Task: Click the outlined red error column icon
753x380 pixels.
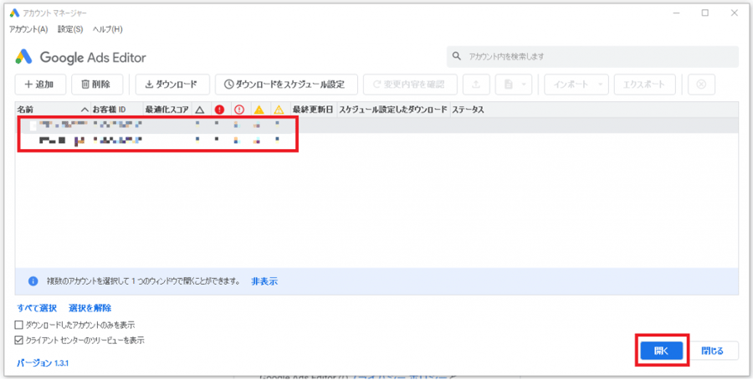Action: point(239,110)
